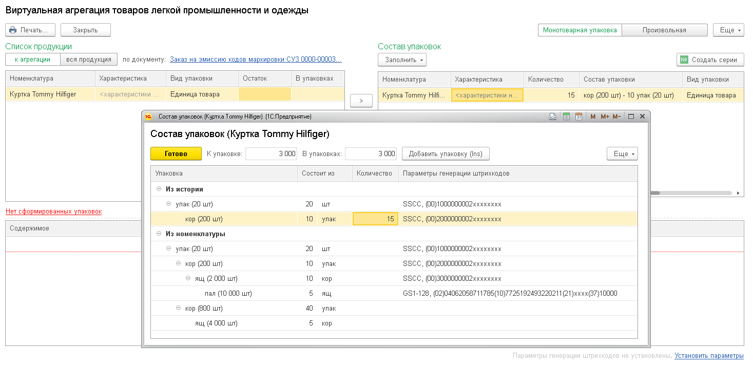Viewport: 753px width, 365px height.
Task: Click the M memory button
Action: pos(593,117)
